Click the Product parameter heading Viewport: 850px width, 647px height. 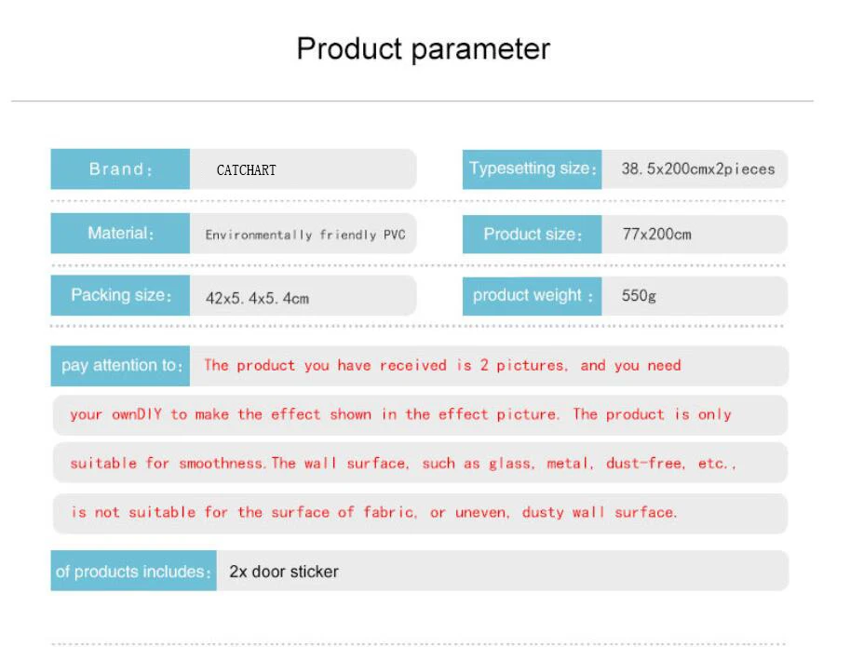423,49
